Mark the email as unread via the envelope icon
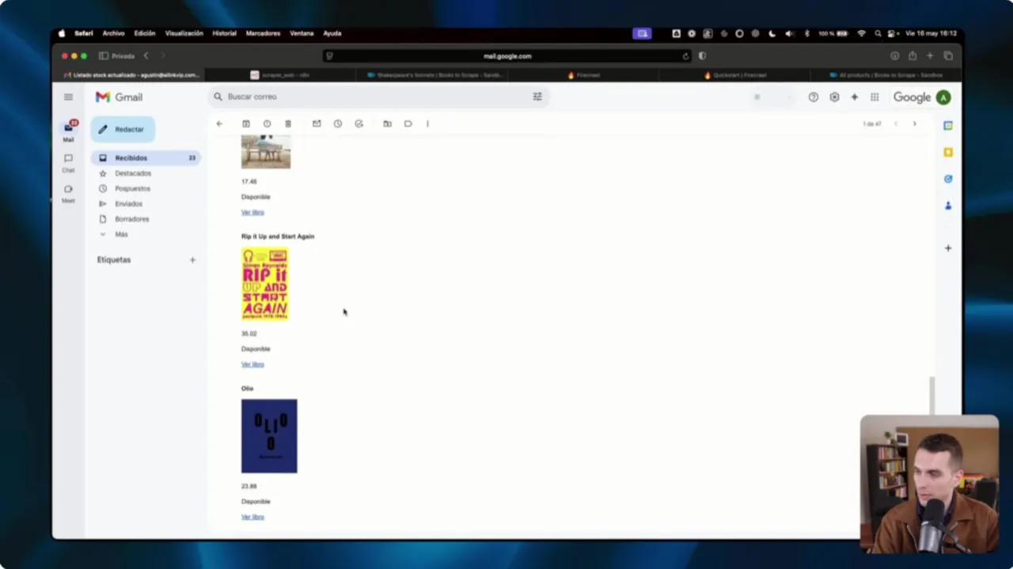 click(x=317, y=124)
